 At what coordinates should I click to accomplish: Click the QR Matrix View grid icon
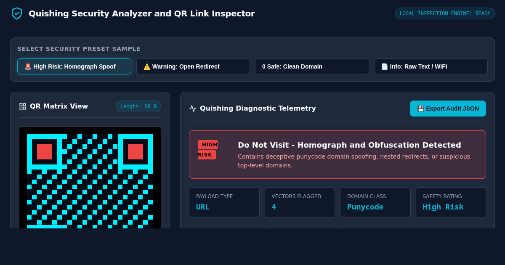(23, 106)
